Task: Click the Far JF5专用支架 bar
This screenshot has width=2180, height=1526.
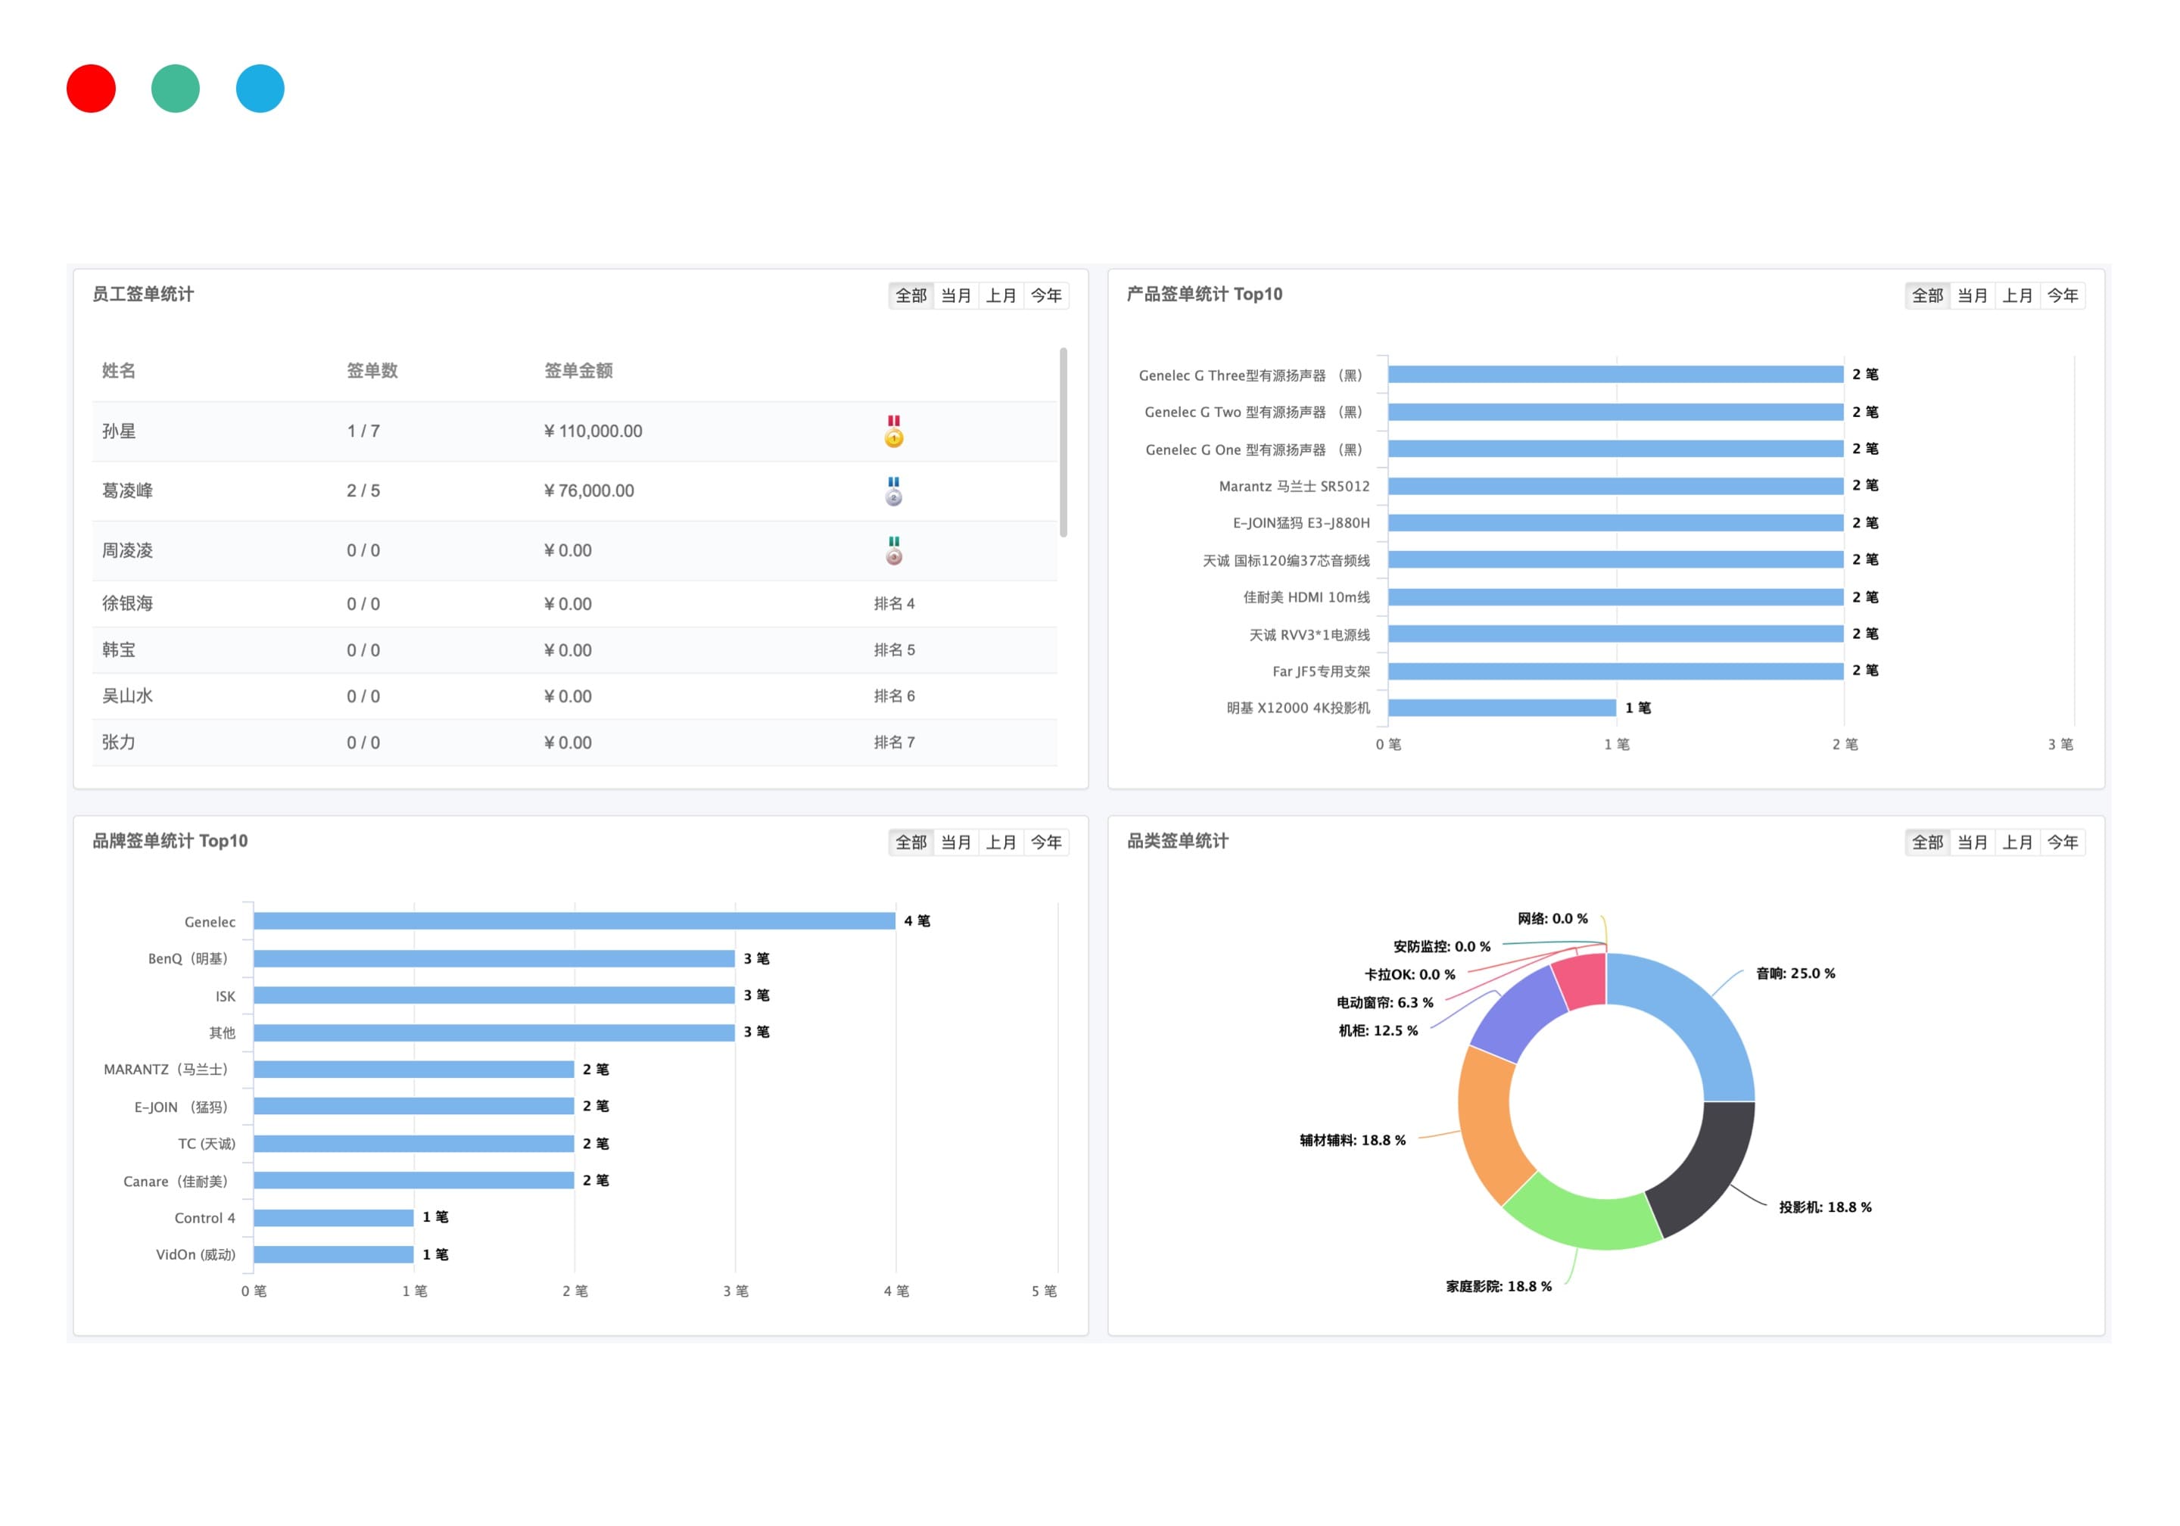Action: click(1616, 671)
